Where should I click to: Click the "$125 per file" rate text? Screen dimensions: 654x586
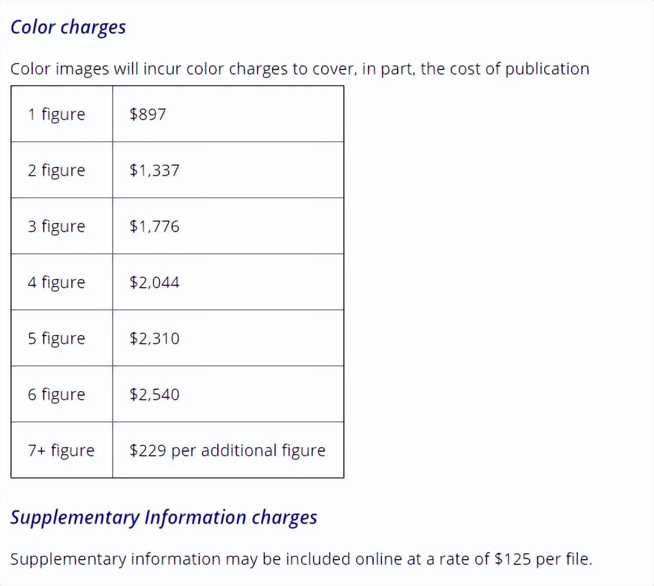(x=542, y=559)
